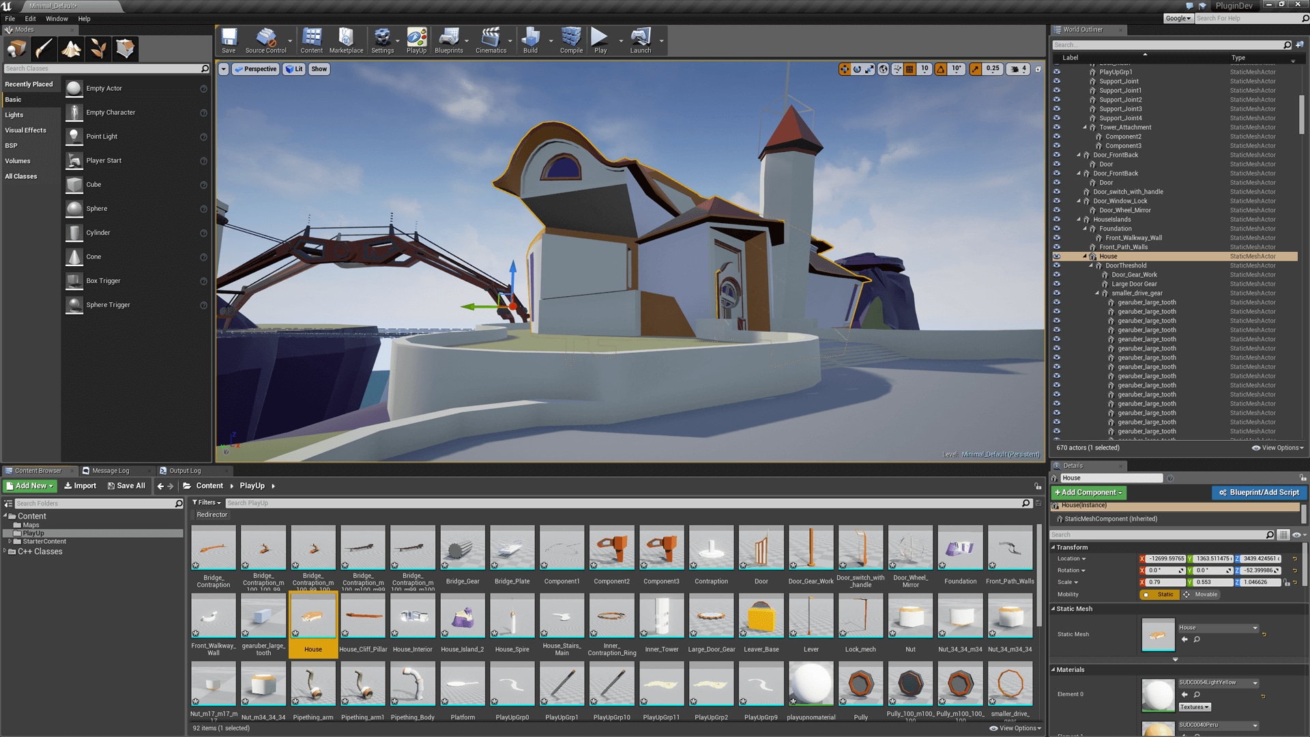Screen dimensions: 1310x737
Task: Select the scale transform gizmo
Action: pos(869,69)
